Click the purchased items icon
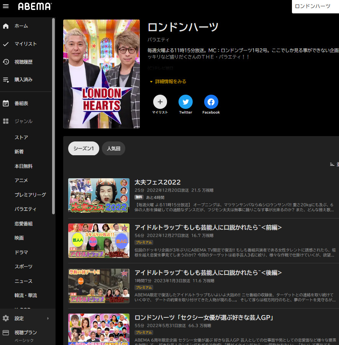The height and width of the screenshot is (345, 339). (x=6, y=80)
